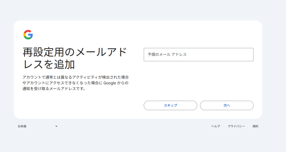Open the 規約 link

pyautogui.click(x=255, y=126)
